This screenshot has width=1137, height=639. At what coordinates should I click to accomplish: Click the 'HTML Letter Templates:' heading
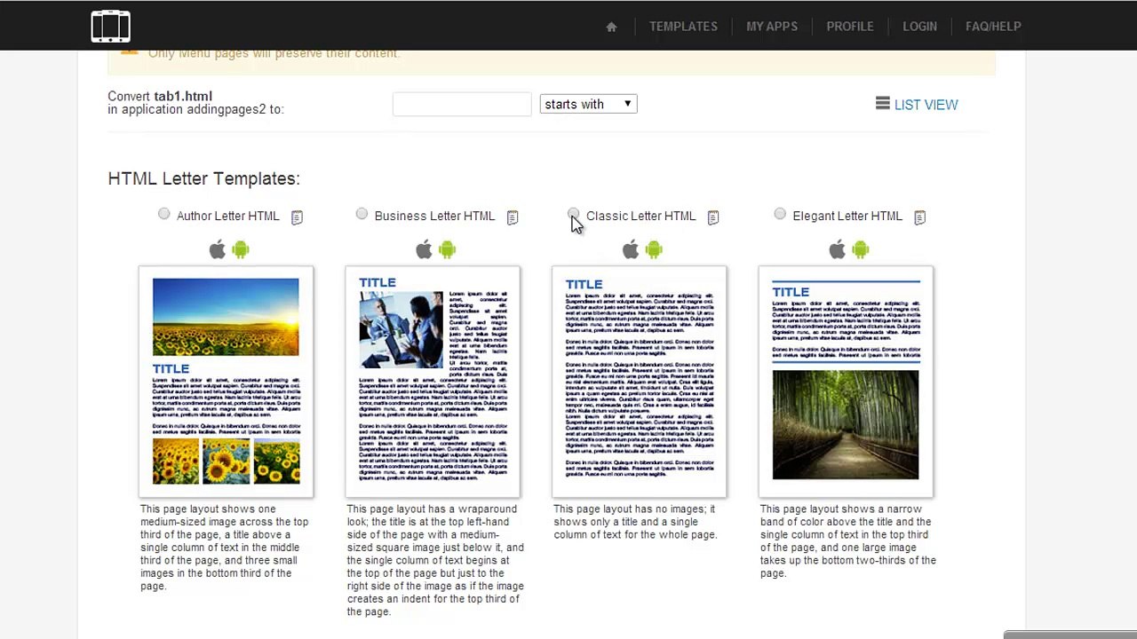203,178
